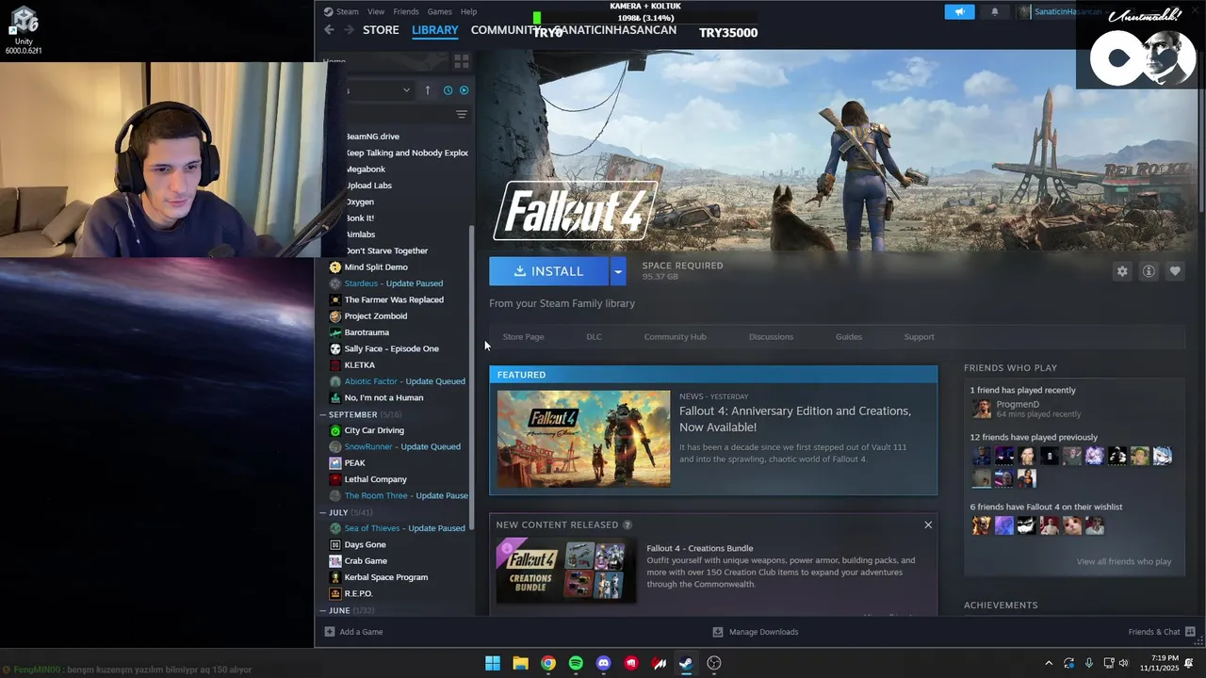Open the Fallout 4 Community Hub
1206x678 pixels.
675,336
